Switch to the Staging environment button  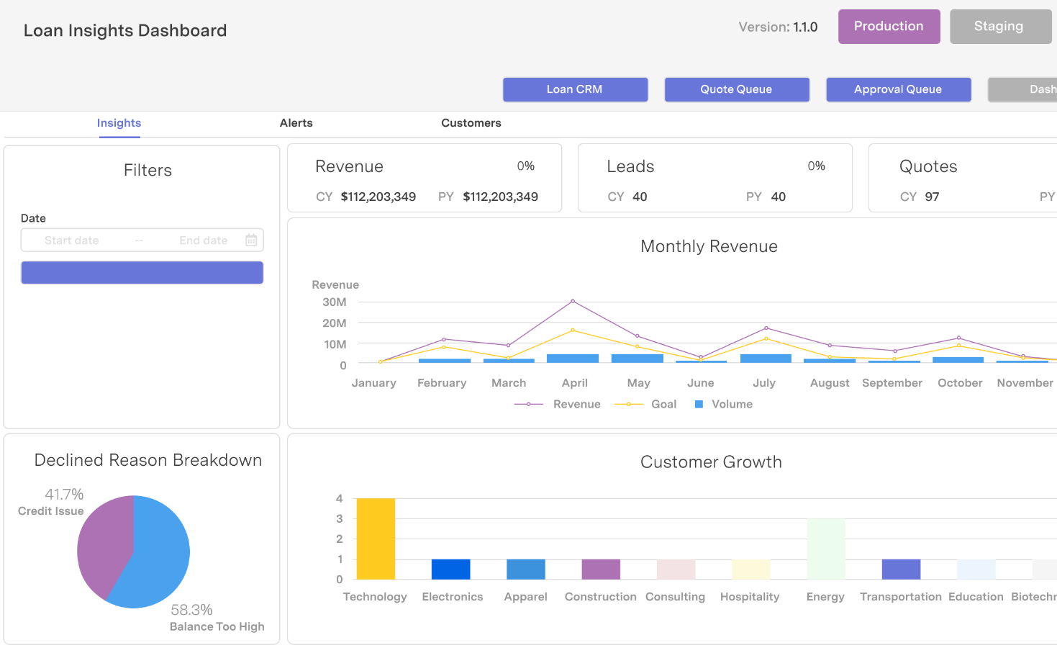pos(1000,27)
